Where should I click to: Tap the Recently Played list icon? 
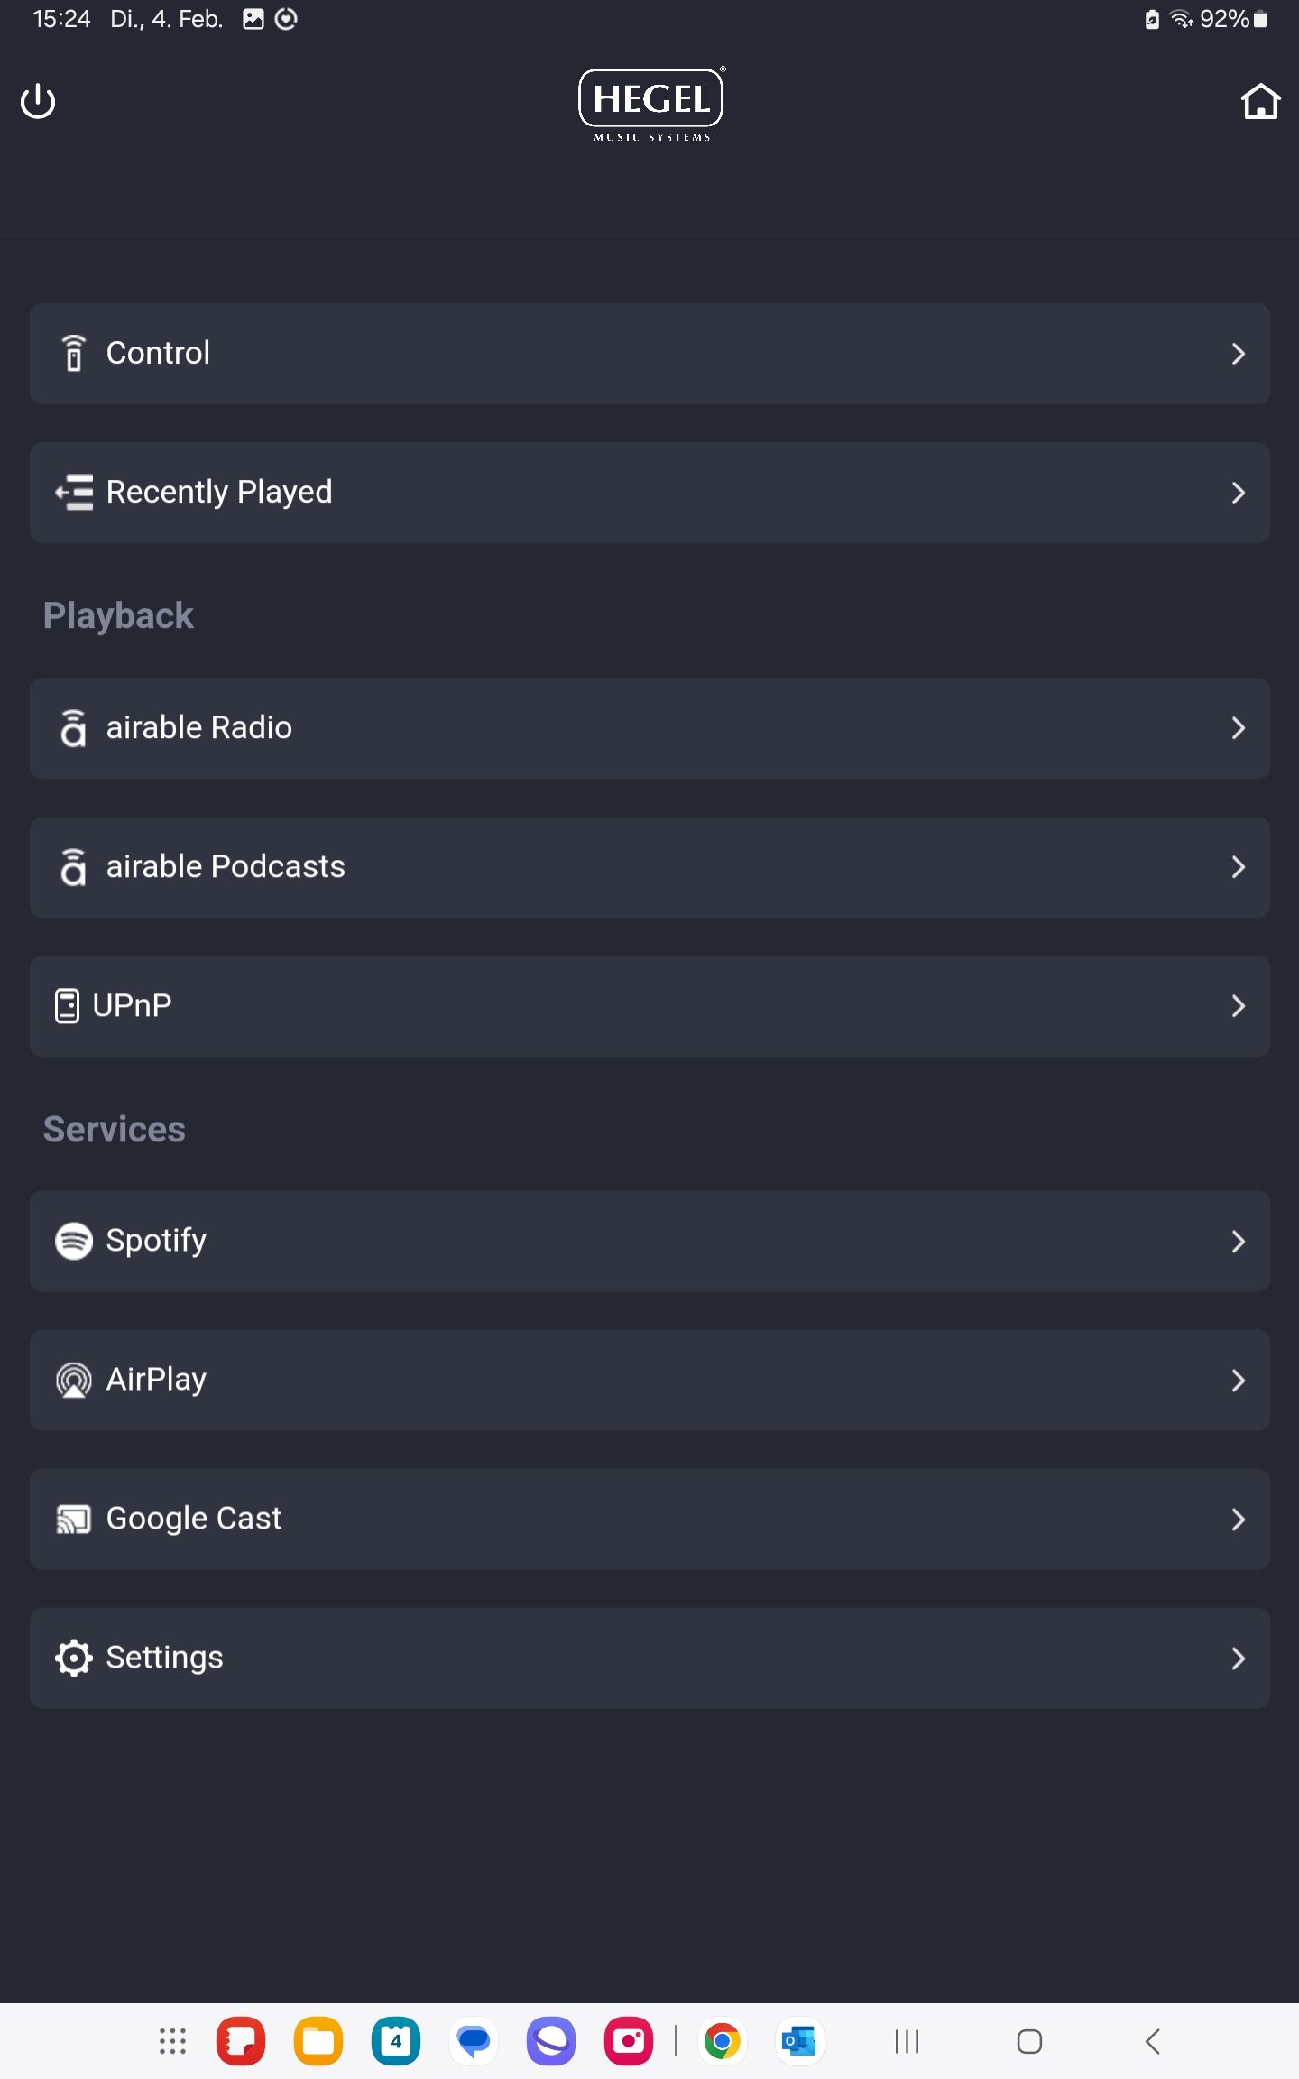coord(74,493)
